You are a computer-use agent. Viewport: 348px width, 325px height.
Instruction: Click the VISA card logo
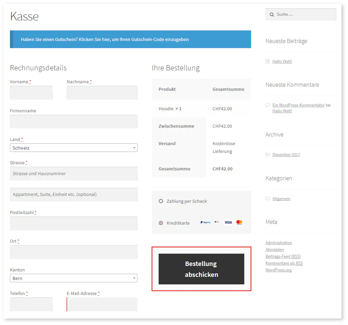tap(228, 223)
